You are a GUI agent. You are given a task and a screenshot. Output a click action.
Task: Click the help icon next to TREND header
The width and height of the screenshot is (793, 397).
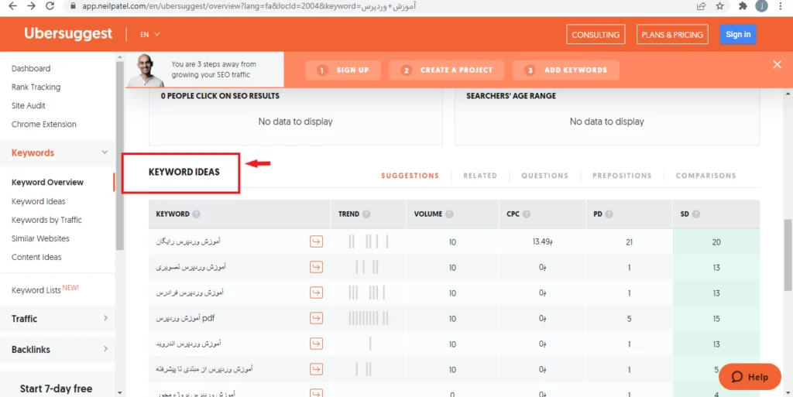[366, 214]
